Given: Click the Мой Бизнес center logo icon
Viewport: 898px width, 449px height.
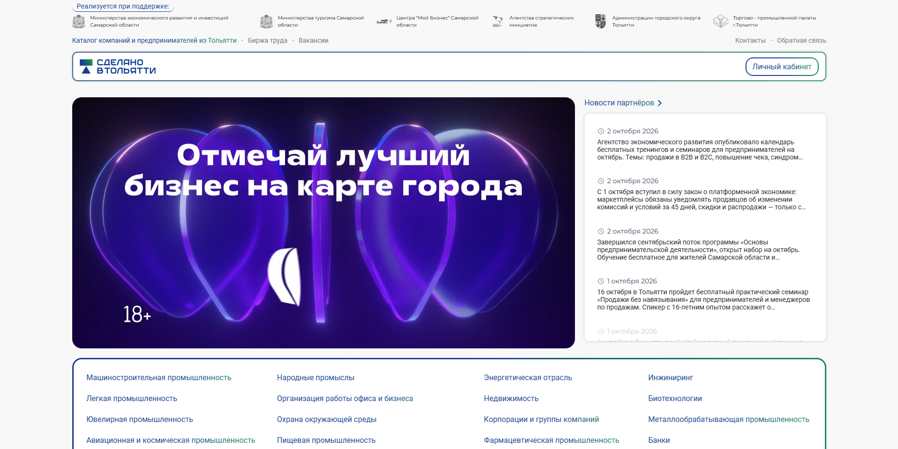Looking at the screenshot, I should click(x=384, y=21).
